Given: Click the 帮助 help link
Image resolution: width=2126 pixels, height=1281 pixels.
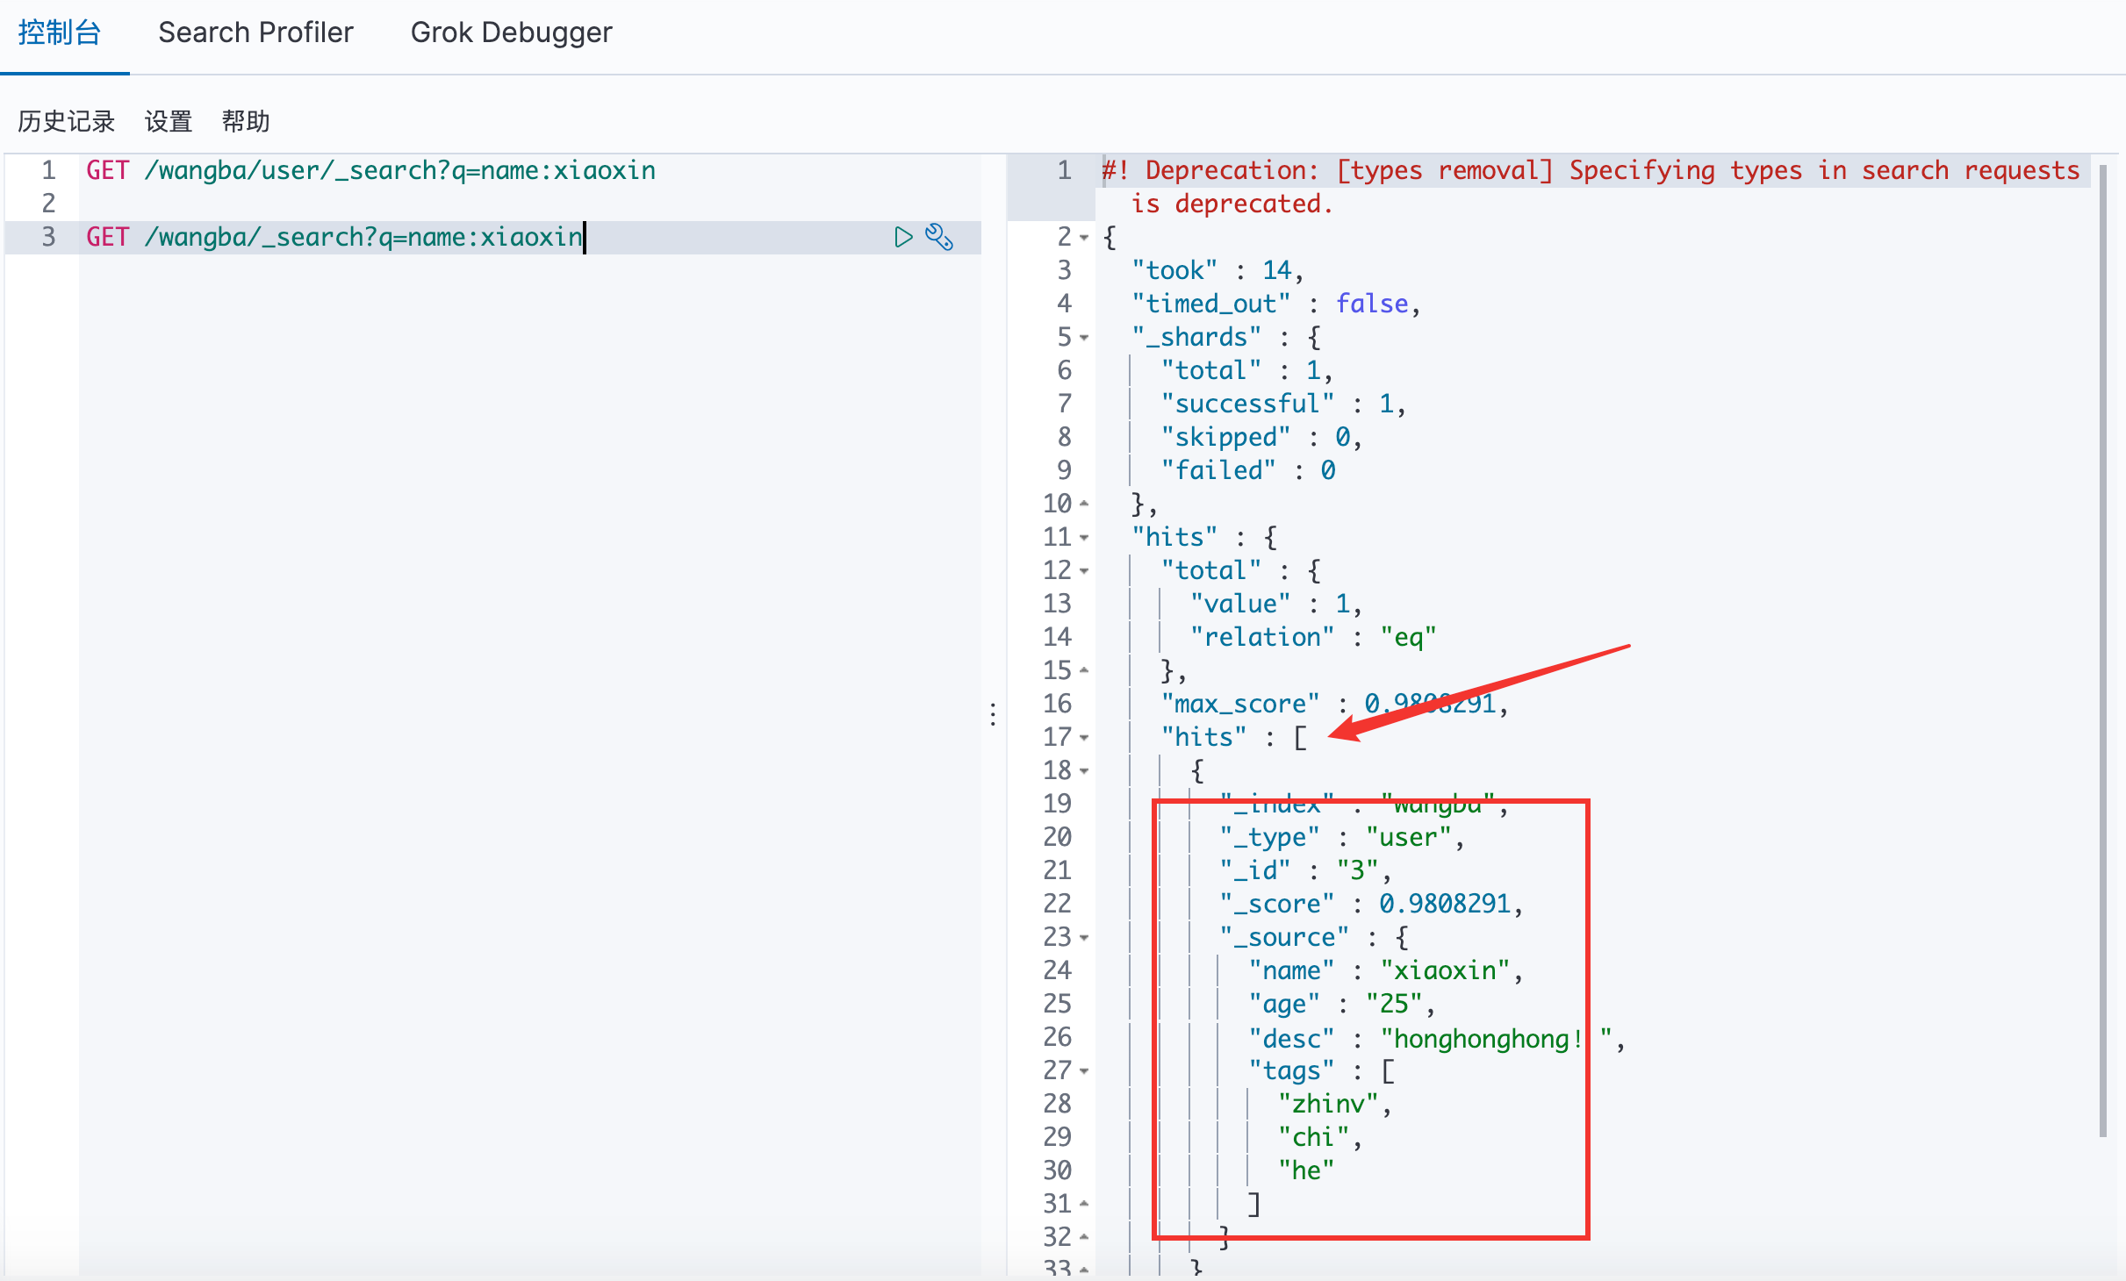Looking at the screenshot, I should click(246, 121).
